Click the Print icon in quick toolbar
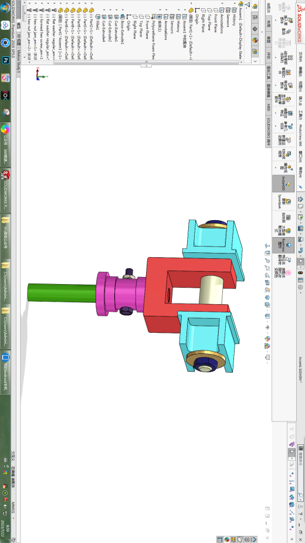305x543 pixels. click(300, 240)
